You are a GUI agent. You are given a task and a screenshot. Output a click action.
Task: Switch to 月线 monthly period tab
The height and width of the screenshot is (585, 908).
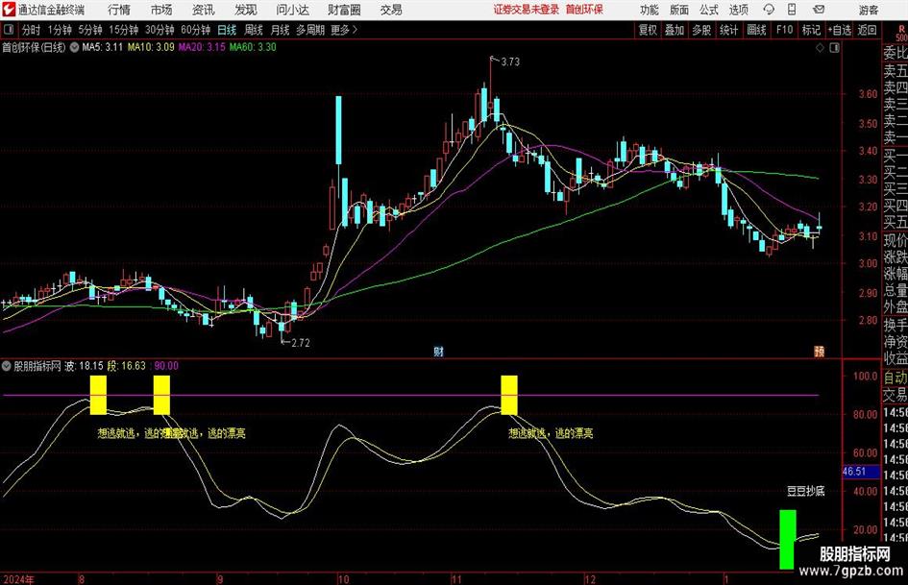281,30
